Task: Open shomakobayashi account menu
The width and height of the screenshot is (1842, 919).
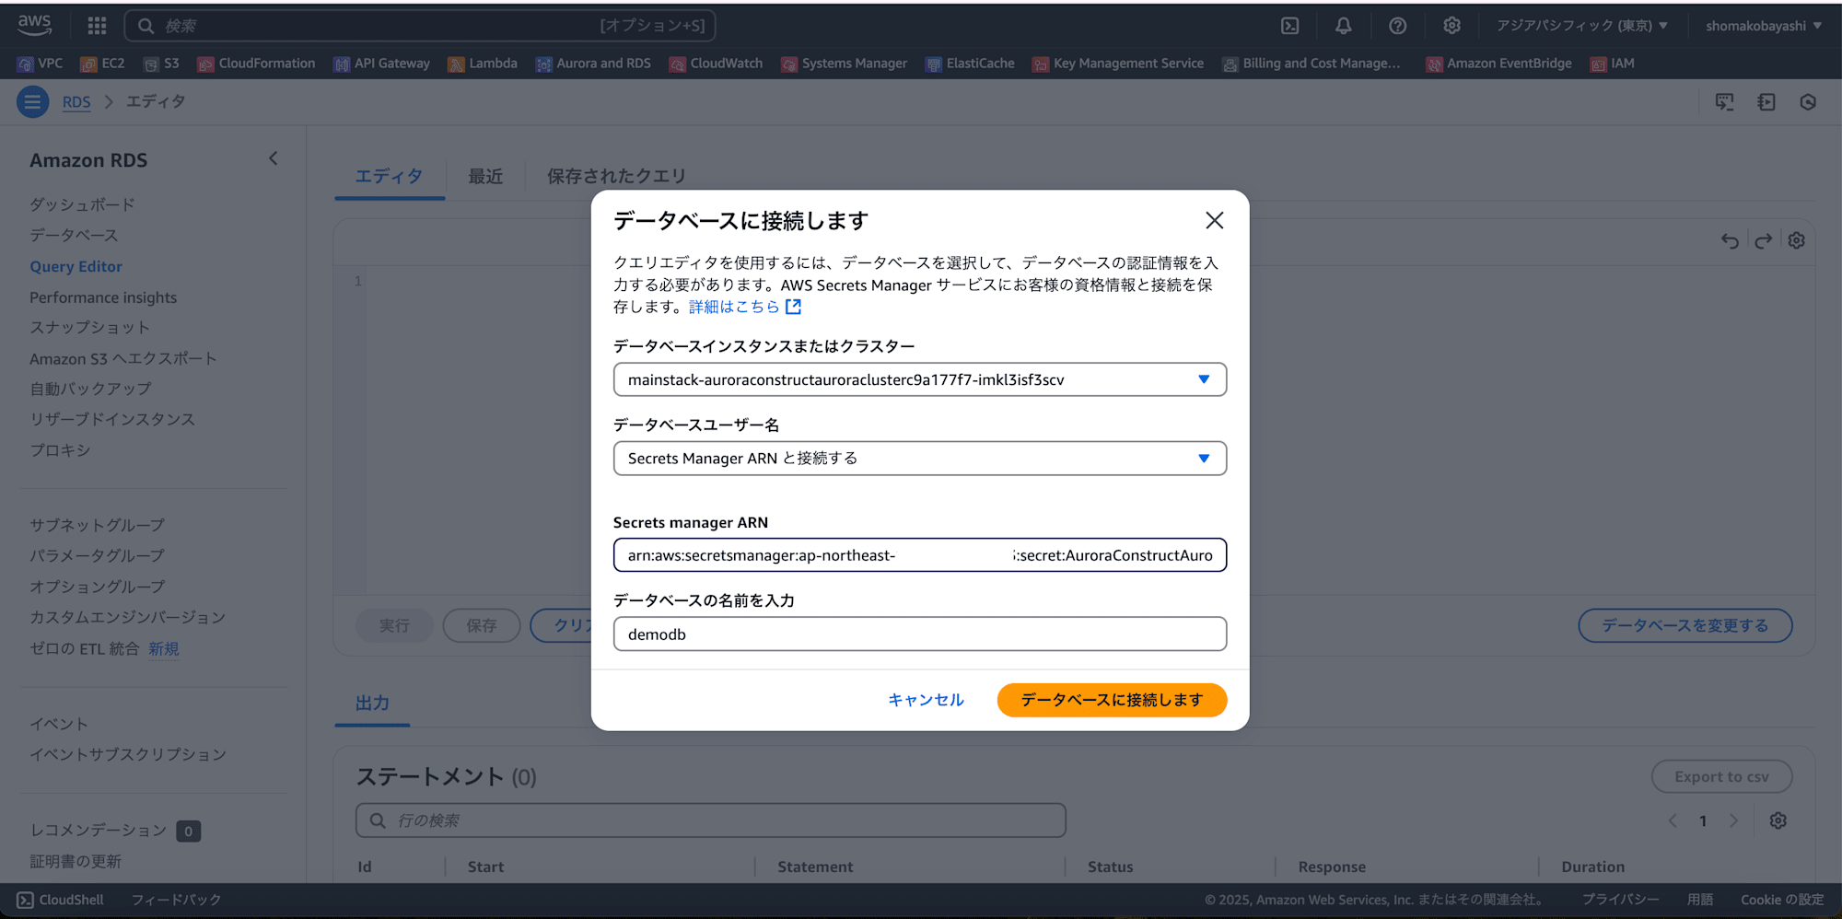Action: (1763, 26)
